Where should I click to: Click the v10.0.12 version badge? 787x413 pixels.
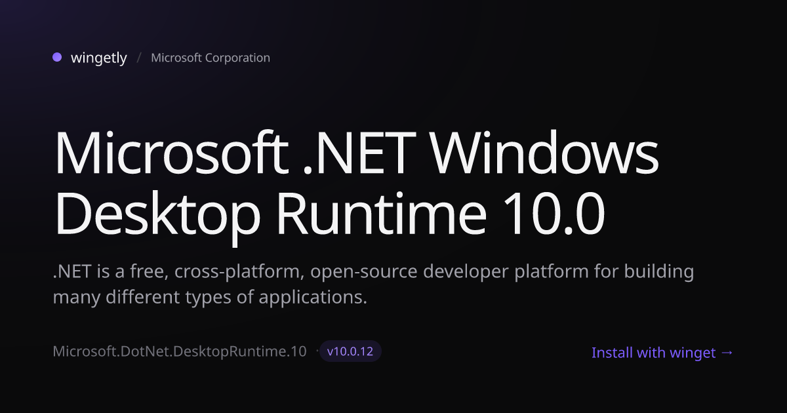click(350, 351)
